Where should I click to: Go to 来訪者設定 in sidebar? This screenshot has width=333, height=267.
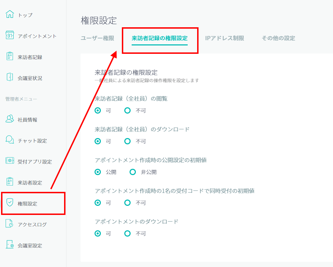(30, 182)
